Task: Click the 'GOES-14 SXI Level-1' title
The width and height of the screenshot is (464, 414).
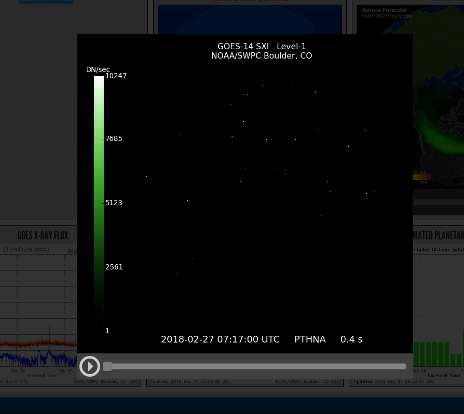Action: [262, 47]
